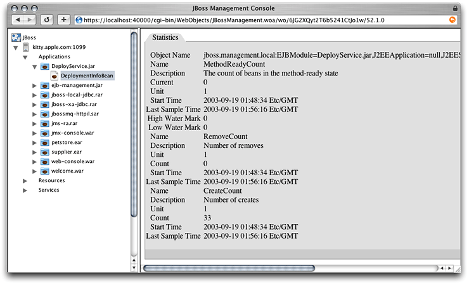Click the petstore.ear module icon
469x285 pixels.
44,143
